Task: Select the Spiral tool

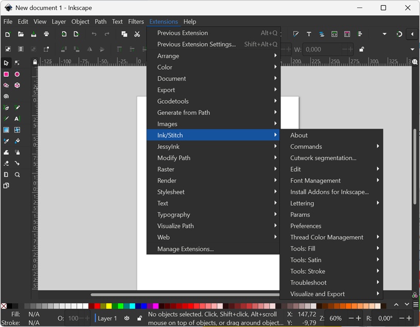Action: click(6, 96)
